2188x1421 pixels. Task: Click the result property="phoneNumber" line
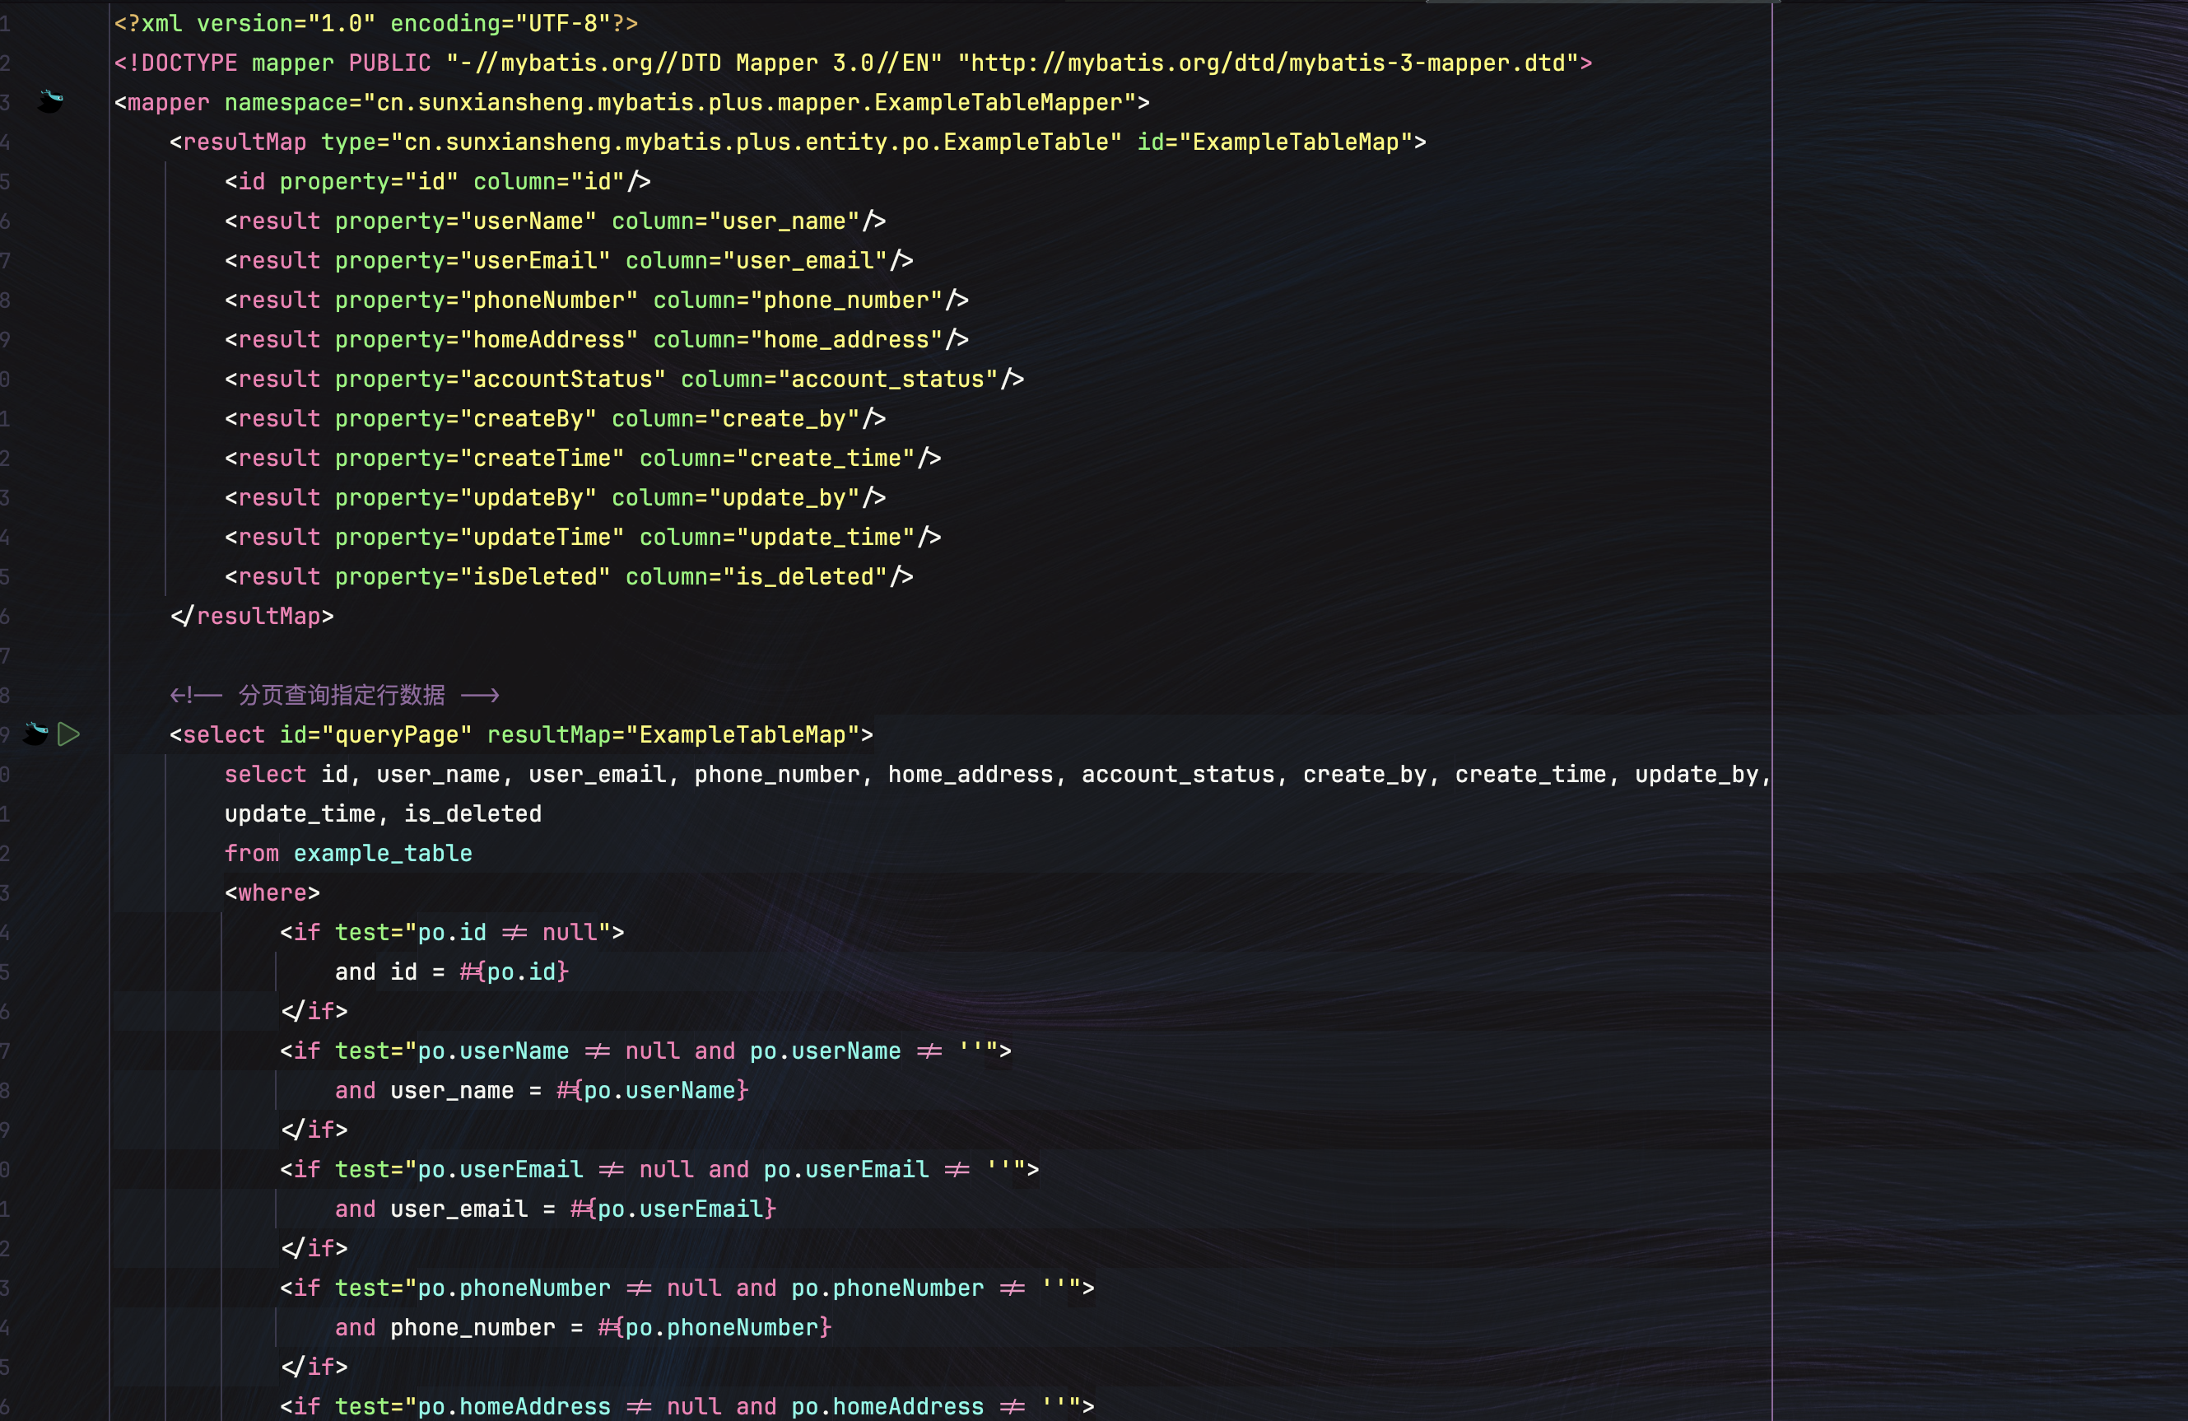pyautogui.click(x=597, y=300)
